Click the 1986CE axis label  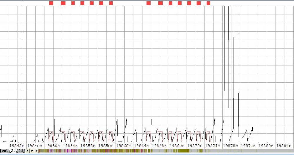[177, 145]
